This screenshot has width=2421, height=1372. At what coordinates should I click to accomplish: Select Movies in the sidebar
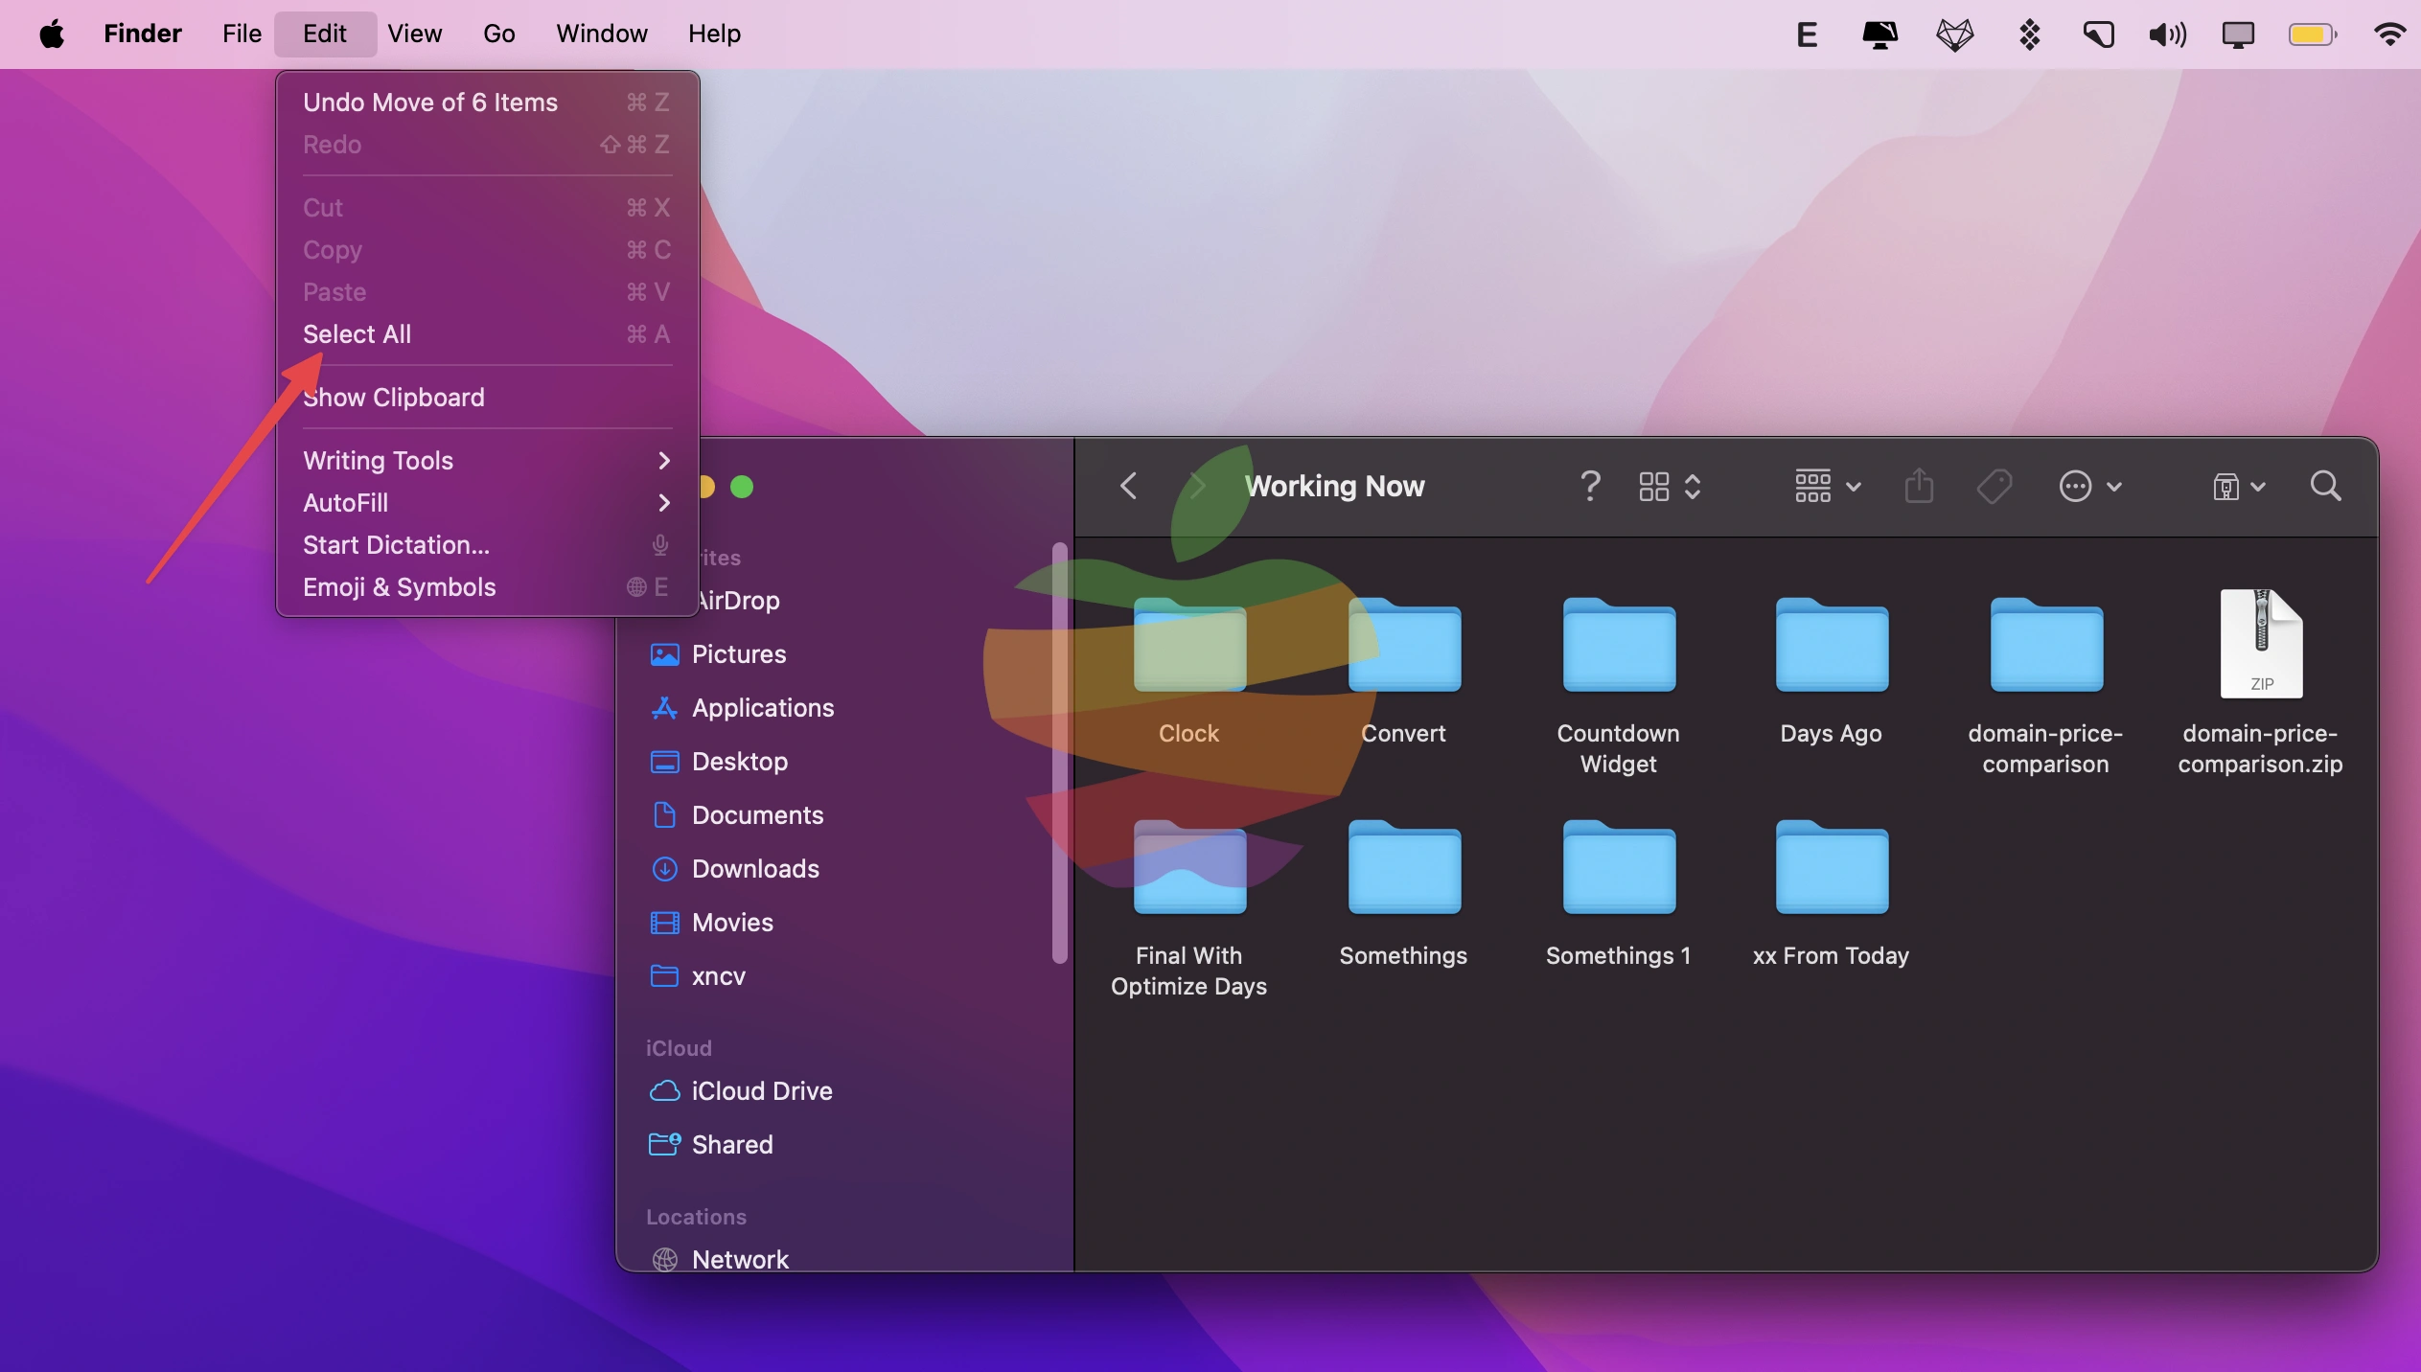(x=843, y=923)
